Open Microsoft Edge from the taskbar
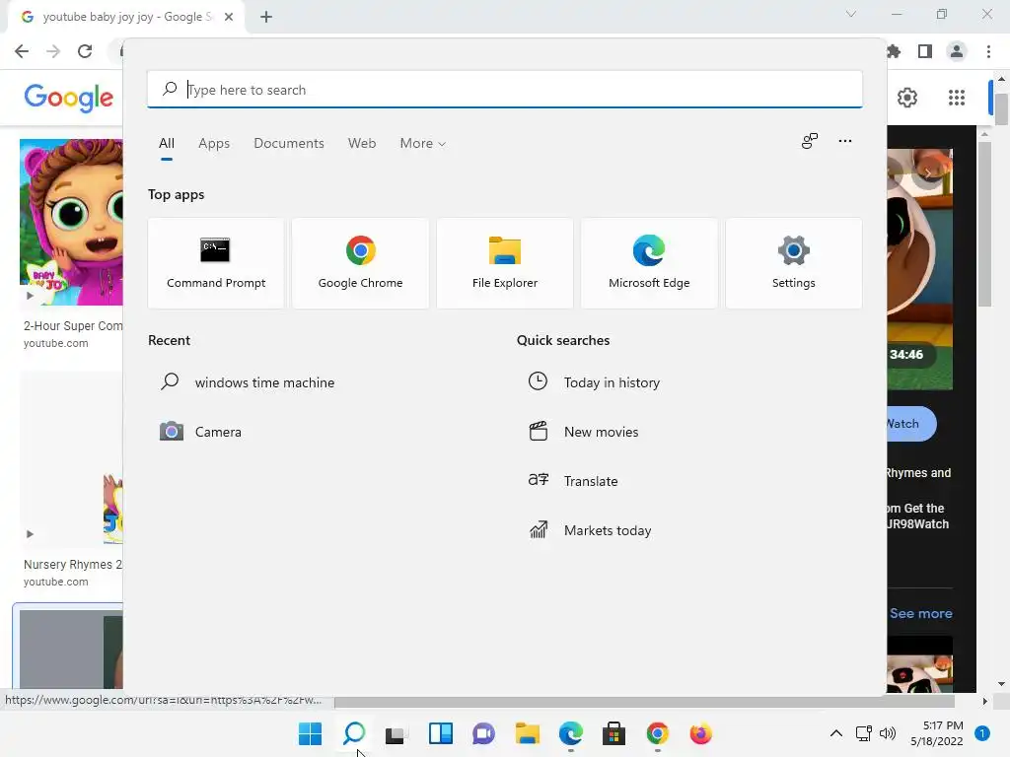Screen dimensions: 1010x757 click(571, 733)
